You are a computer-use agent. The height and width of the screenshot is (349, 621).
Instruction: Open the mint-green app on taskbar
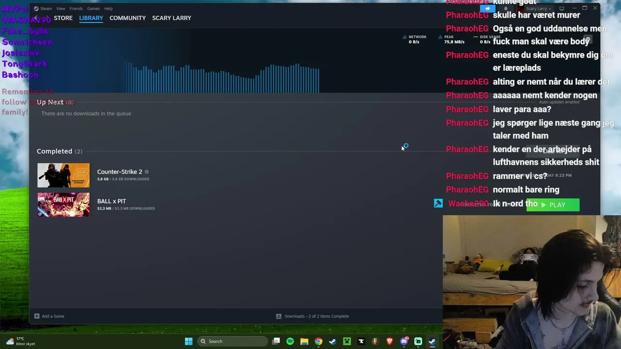(x=418, y=341)
